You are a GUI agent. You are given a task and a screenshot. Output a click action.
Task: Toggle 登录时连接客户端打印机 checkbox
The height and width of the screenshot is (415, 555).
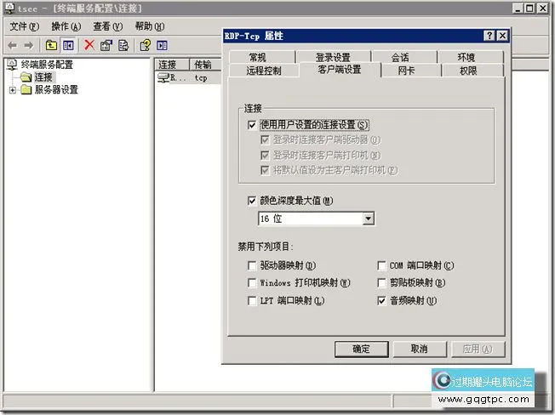pos(265,155)
